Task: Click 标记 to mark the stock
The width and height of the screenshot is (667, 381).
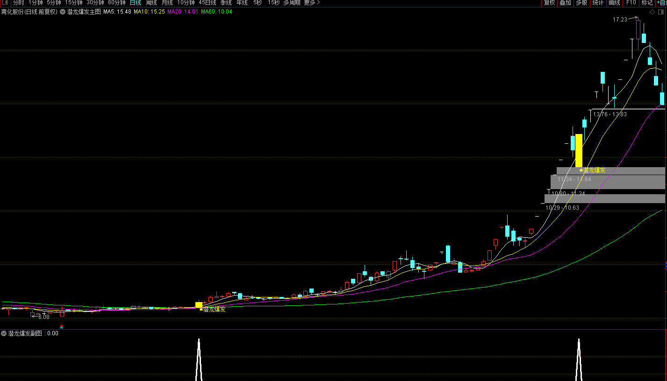Action: 647,3
